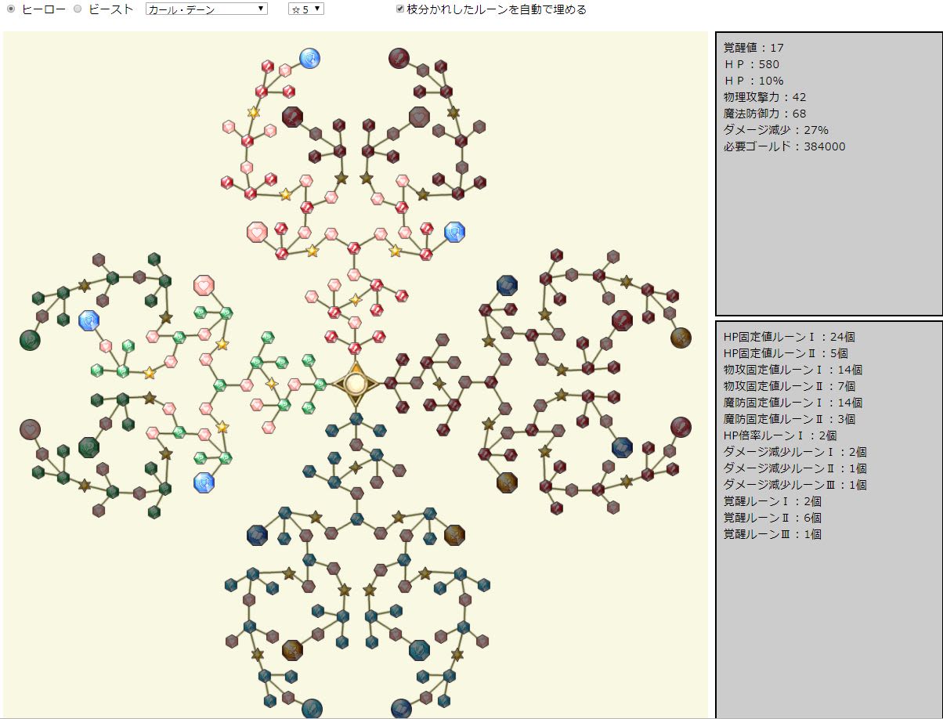
Task: Click 物攻固定値ルーンⅠ：14個 entry
Action: point(793,370)
